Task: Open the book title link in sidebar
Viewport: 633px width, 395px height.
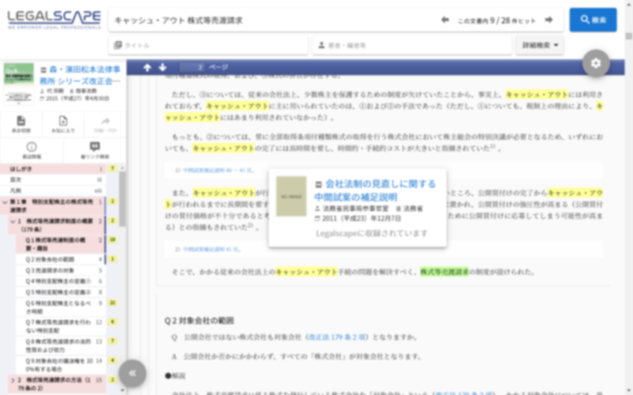Action: coord(80,75)
